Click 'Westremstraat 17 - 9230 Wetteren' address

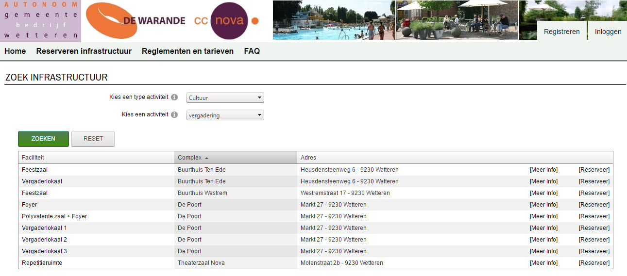(x=345, y=193)
